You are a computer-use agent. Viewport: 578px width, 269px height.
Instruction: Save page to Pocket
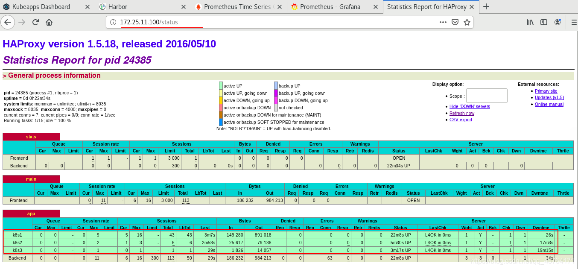[x=455, y=22]
